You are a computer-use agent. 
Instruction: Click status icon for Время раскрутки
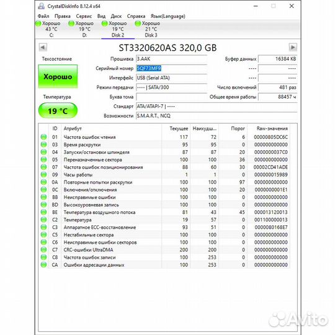tap(43, 145)
